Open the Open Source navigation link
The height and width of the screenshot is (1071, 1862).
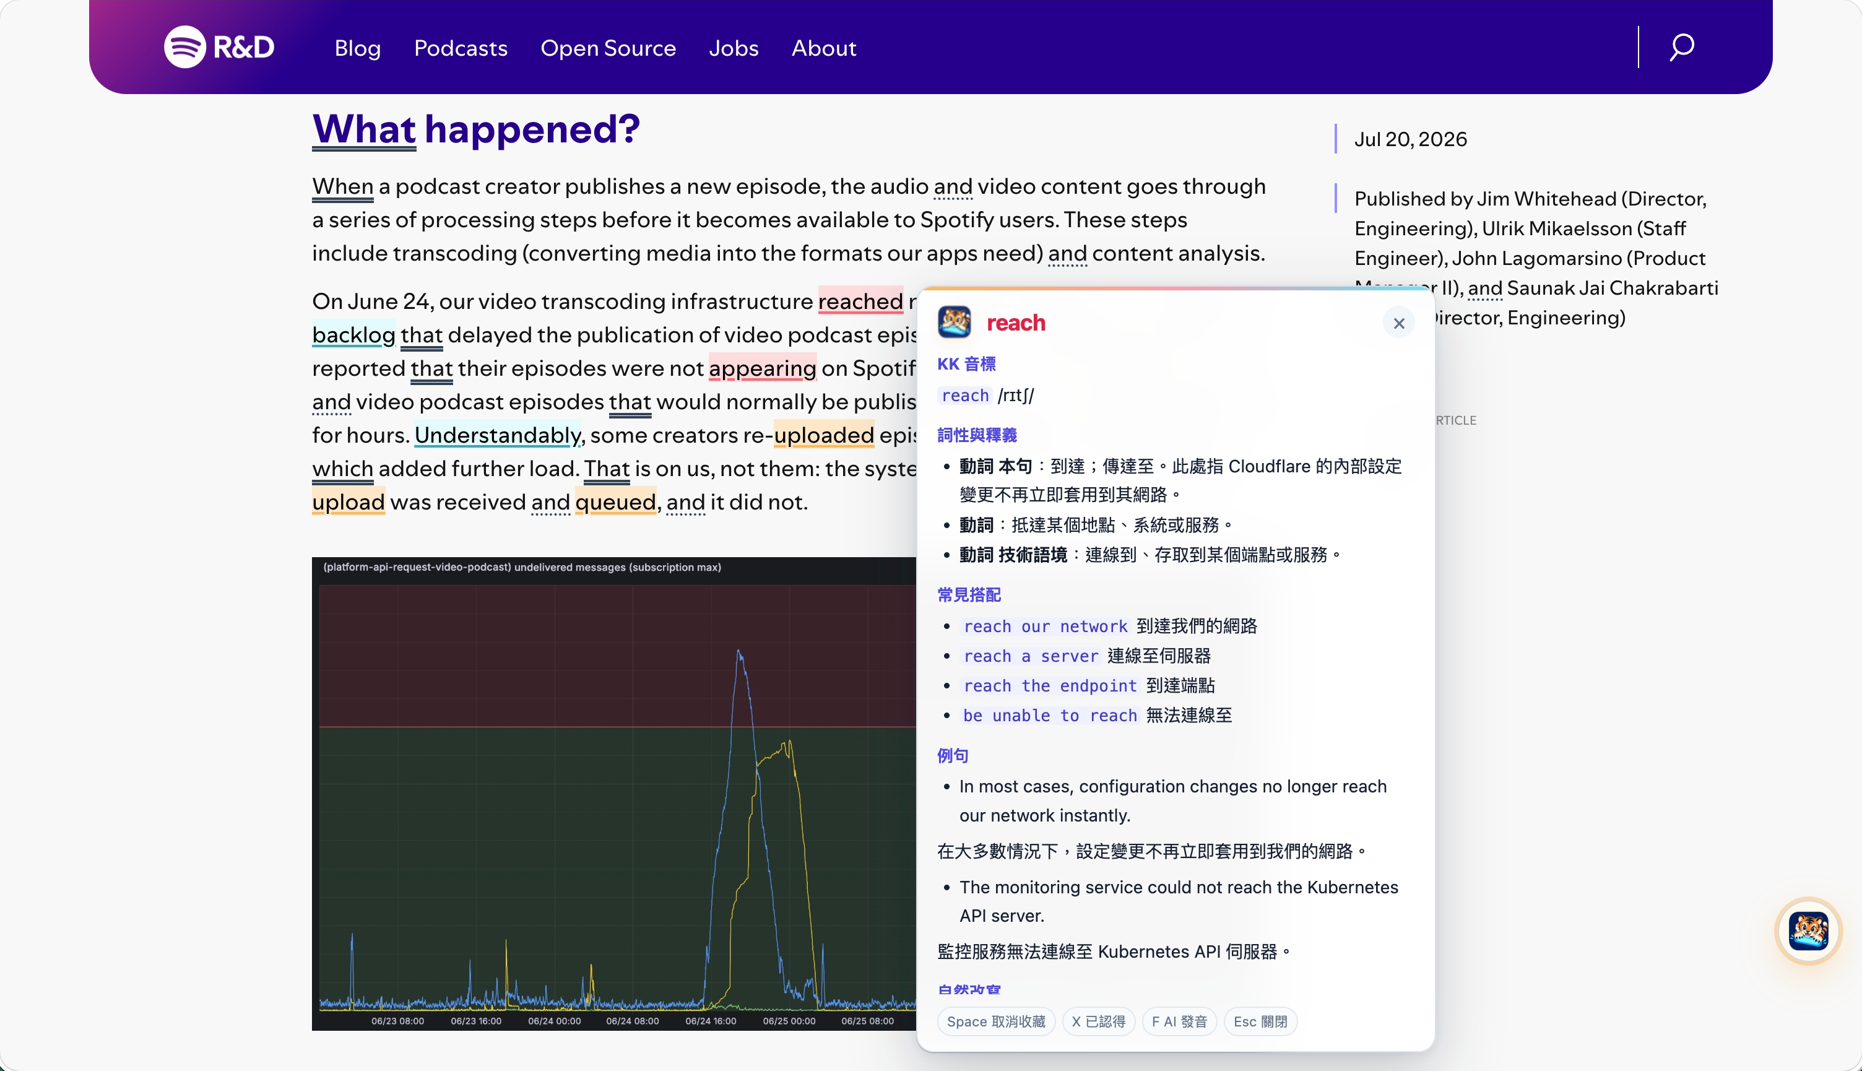(608, 48)
